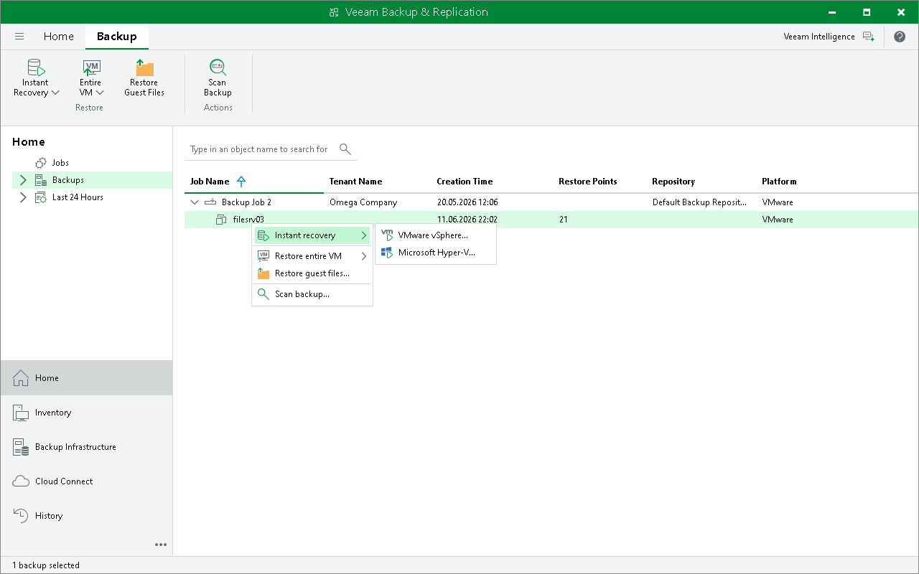
Task: Choose Instant recovery in the context menu
Action: 312,235
